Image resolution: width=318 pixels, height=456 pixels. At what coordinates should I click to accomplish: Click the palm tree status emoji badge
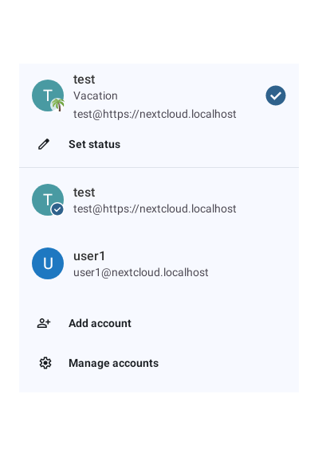coord(58,105)
